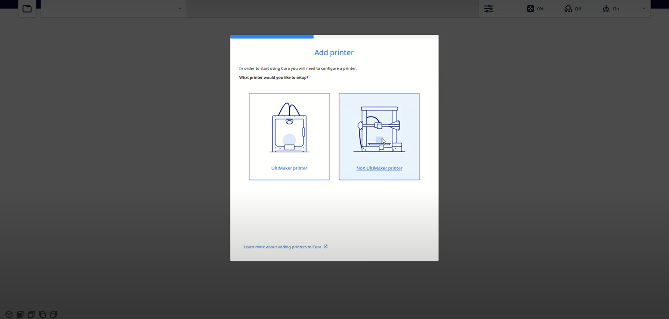The image size is (669, 319).
Task: Choose the UltiMaker printer illustration
Action: point(289,128)
